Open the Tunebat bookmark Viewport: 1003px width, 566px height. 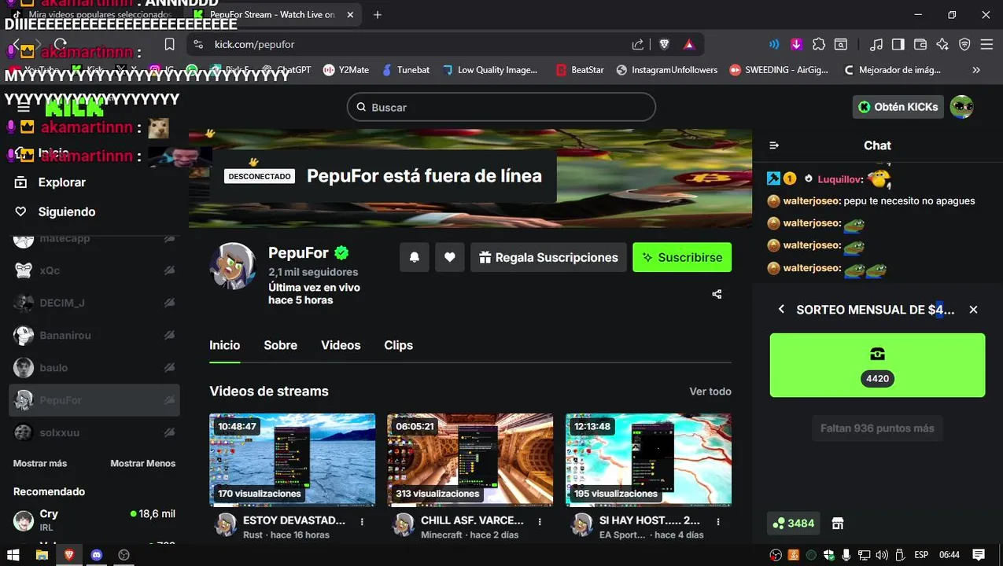click(x=406, y=70)
